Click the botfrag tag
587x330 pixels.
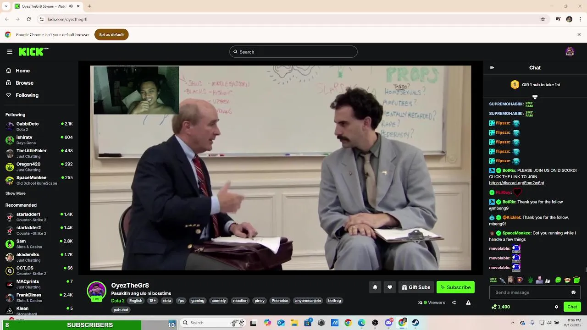tap(334, 301)
